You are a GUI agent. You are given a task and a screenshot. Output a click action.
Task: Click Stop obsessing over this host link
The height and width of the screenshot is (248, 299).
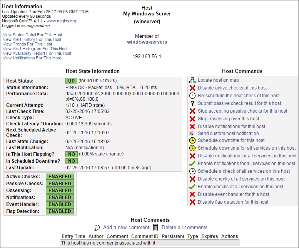point(229,119)
